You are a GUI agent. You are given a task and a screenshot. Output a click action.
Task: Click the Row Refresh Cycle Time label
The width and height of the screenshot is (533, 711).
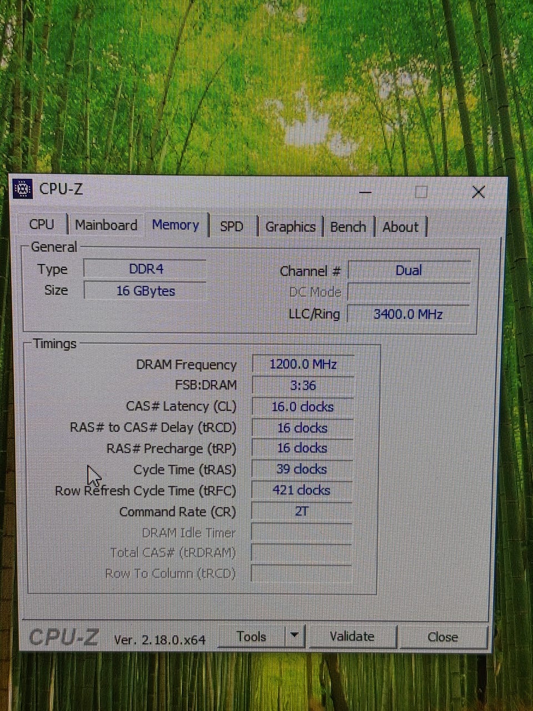145,491
